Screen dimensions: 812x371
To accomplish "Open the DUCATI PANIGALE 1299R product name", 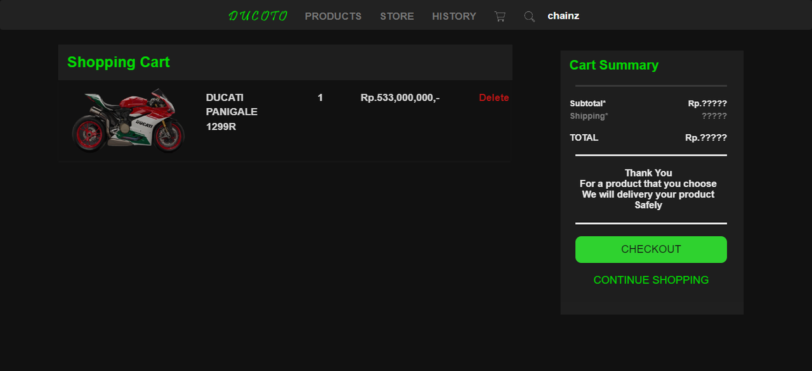I will coord(232,112).
